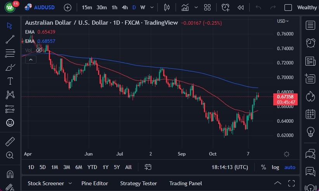
Task: Toggle the auto scale option
Action: point(290,167)
